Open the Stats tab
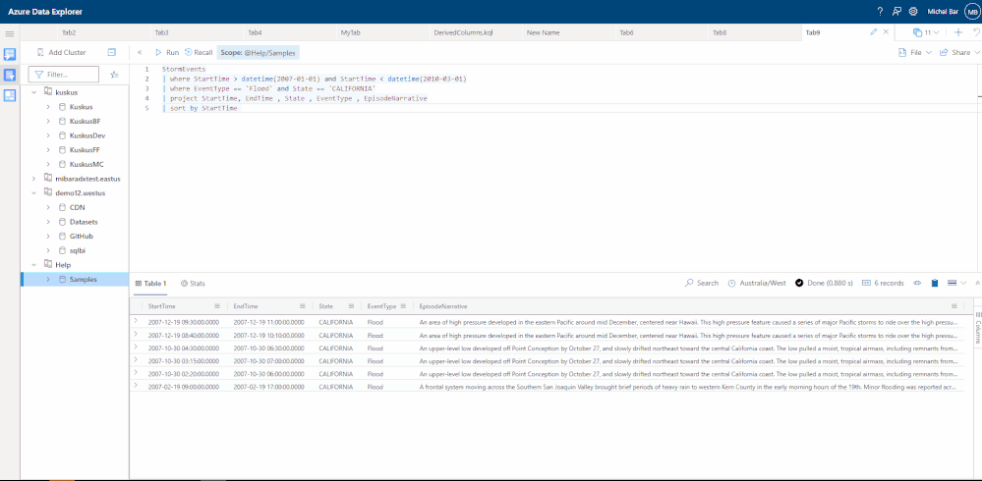 (193, 284)
